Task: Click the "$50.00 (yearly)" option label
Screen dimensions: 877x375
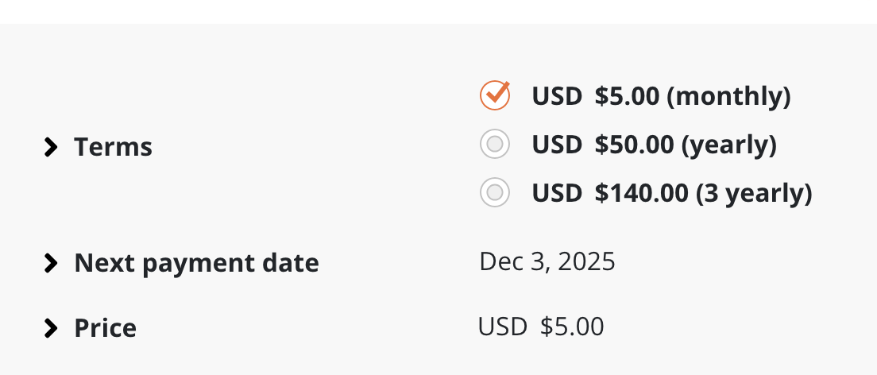Action: pyautogui.click(x=686, y=145)
